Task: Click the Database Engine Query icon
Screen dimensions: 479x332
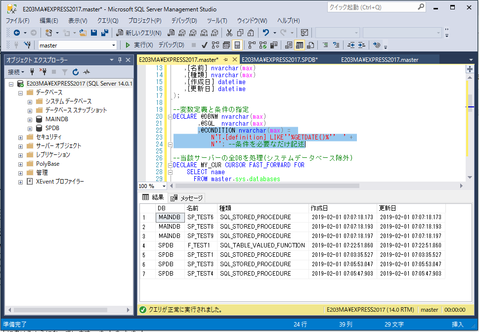Action: point(171,33)
